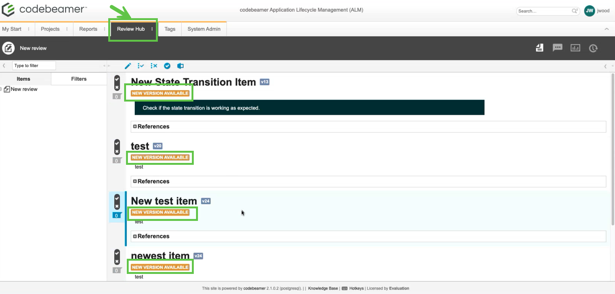
Task: Approve the 'test' item with checkmark toggle
Action: [117, 143]
